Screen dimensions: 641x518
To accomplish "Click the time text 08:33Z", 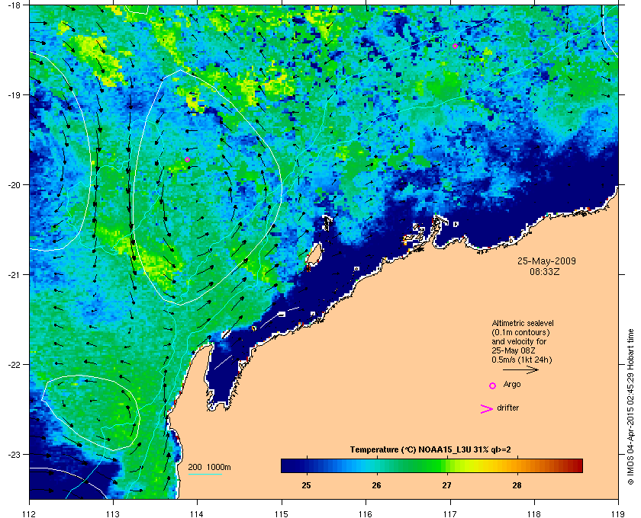I will 545,271.
